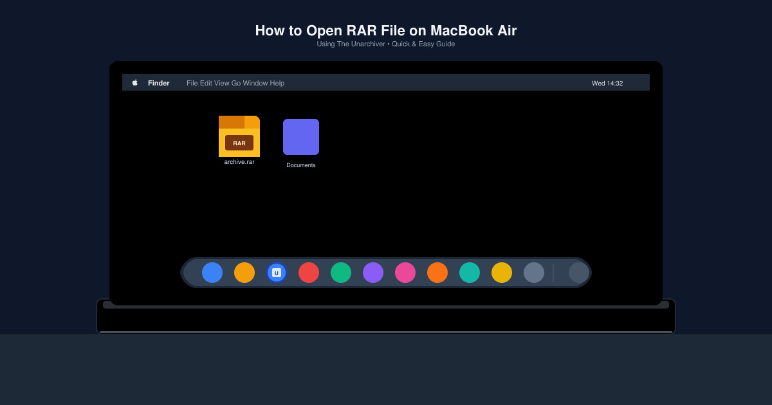Open the Documents folder icon

(301, 137)
